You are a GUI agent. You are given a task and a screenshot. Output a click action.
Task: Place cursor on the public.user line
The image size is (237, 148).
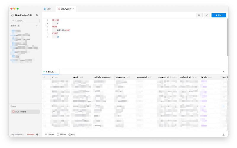click(x=63, y=30)
